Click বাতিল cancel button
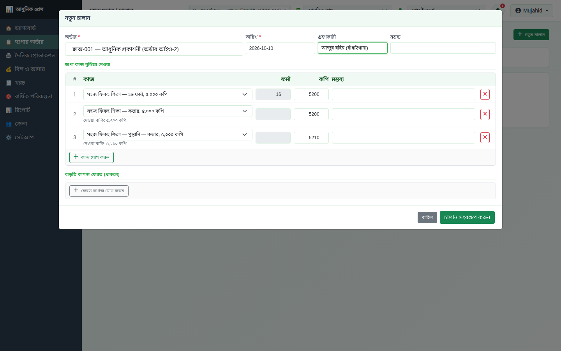This screenshot has height=351, width=561. coord(427,218)
